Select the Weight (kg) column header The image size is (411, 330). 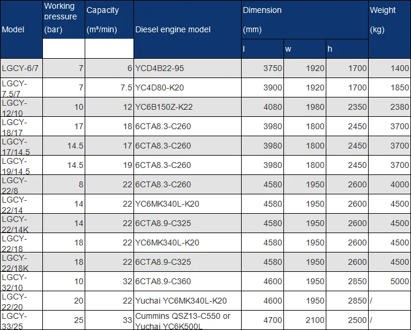pos(382,19)
